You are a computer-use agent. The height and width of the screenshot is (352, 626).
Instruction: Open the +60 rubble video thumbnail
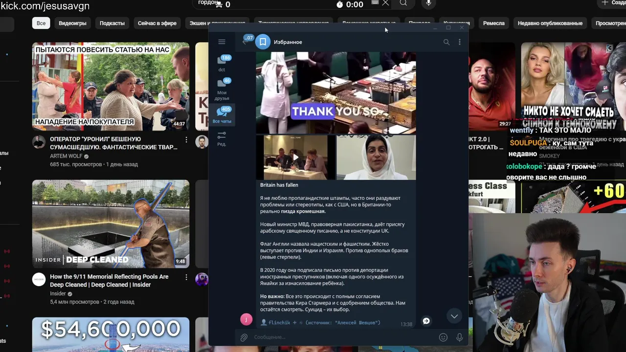(573, 197)
